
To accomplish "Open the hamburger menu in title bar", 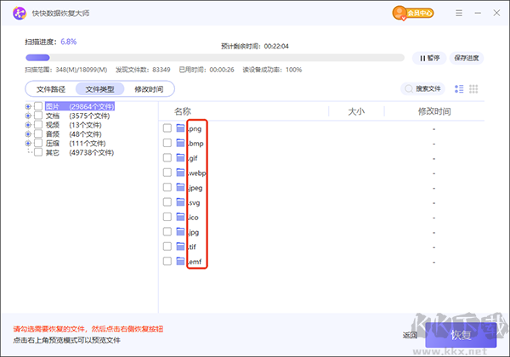I will pyautogui.click(x=459, y=13).
